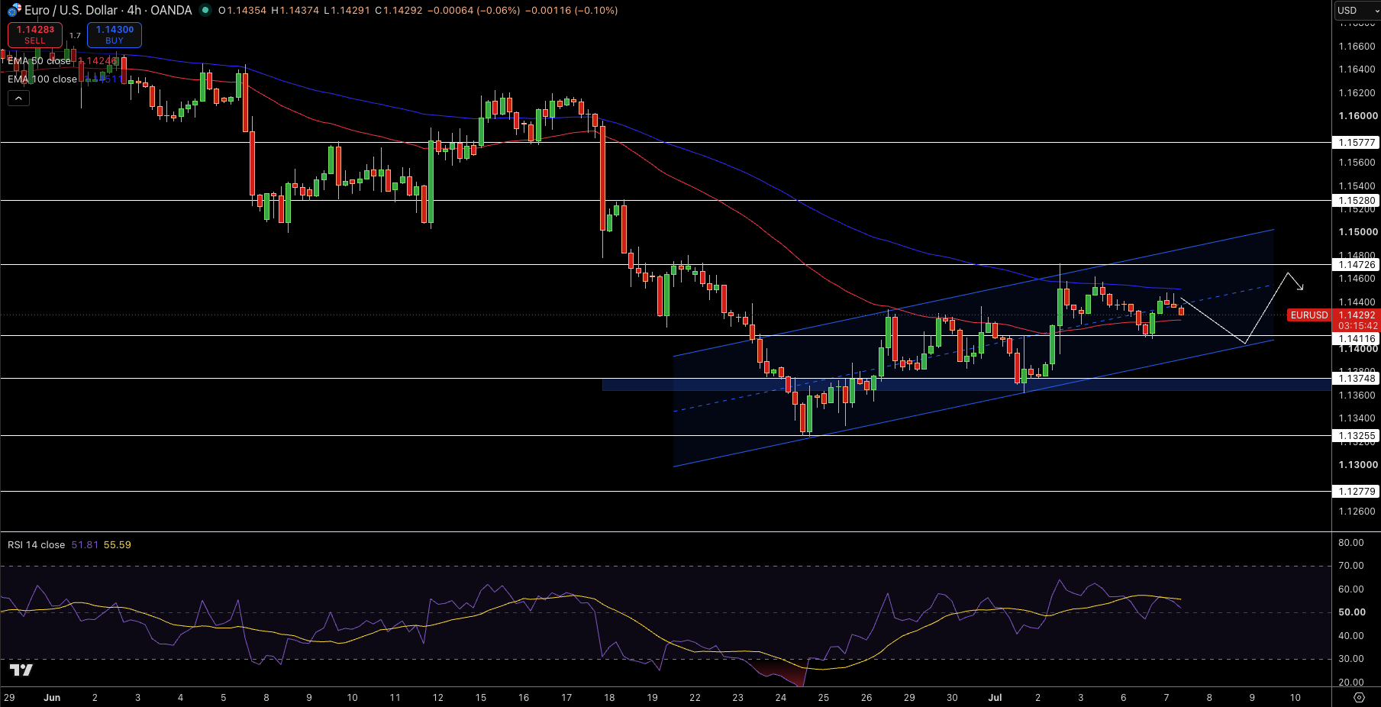Click the RSI moving average value 55.59
The width and height of the screenshot is (1381, 707).
tap(118, 545)
